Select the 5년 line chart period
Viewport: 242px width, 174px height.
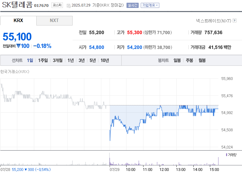[x=93, y=60]
